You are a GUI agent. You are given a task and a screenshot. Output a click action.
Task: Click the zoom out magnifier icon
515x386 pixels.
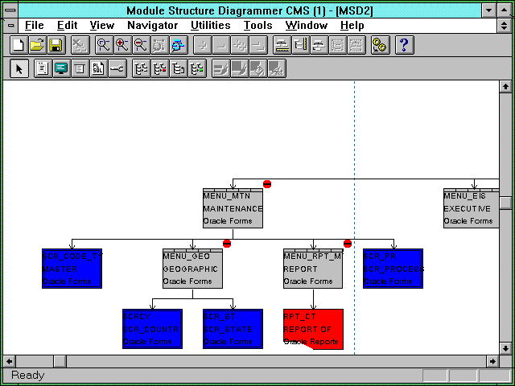(141, 45)
